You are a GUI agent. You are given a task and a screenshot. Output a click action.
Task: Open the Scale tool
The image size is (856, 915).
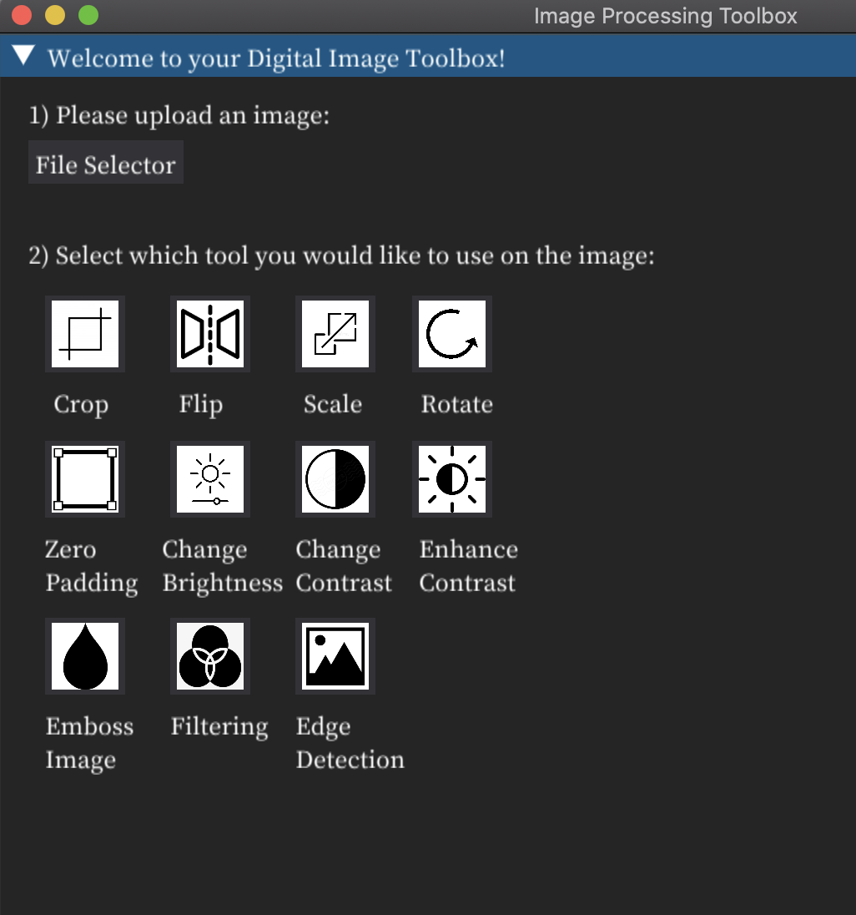tap(335, 333)
